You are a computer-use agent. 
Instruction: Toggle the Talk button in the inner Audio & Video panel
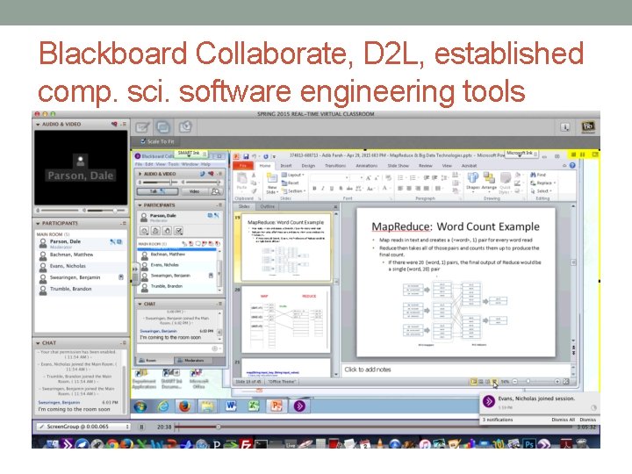pos(157,191)
